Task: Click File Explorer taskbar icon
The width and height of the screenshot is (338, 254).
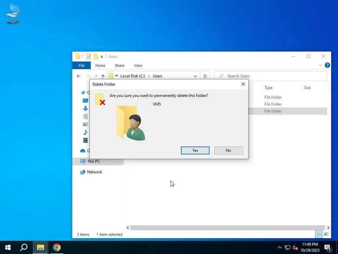Action: (40, 247)
